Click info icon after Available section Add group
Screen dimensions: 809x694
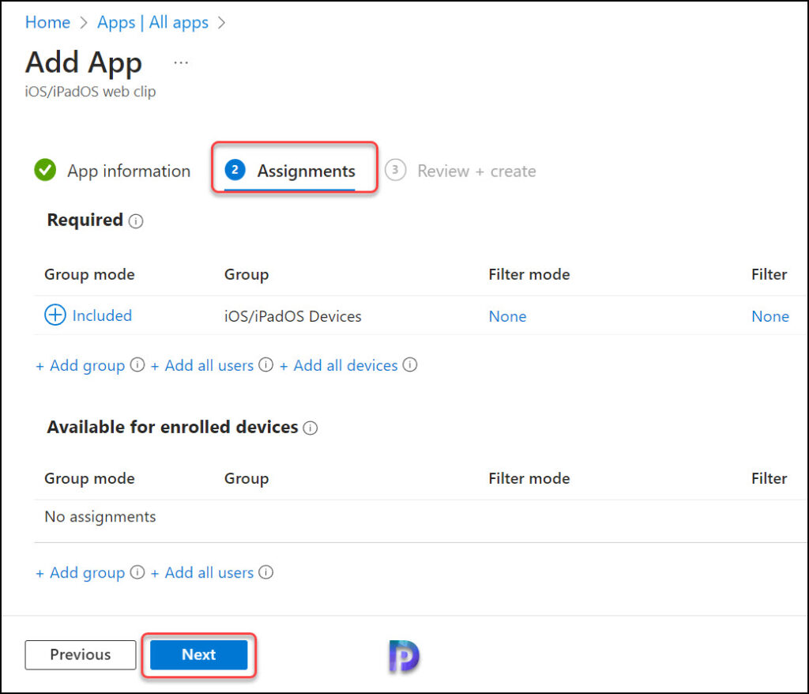tap(137, 572)
